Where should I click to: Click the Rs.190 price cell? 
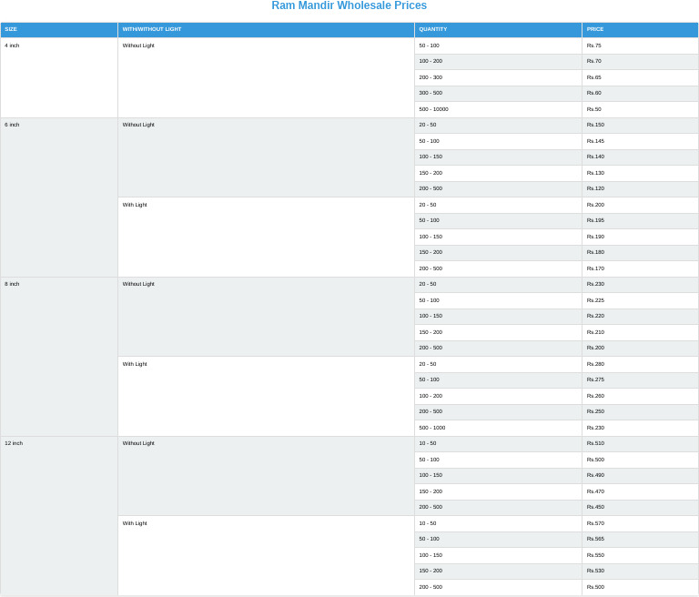640,237
